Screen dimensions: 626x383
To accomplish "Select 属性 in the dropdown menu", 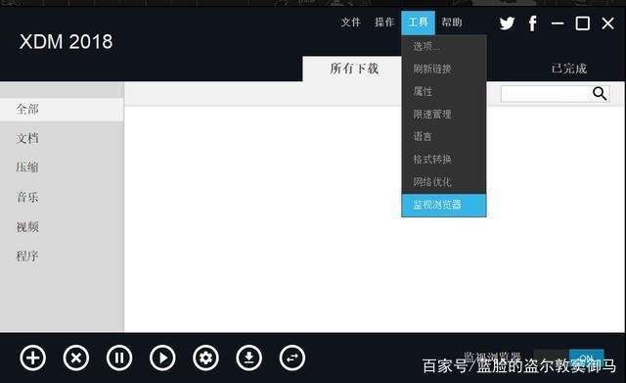I will (443, 91).
